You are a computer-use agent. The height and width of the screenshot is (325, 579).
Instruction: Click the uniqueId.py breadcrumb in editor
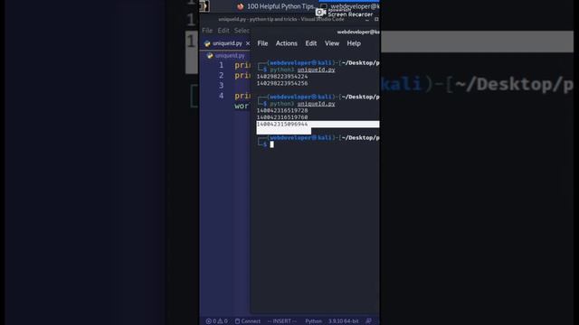230,56
